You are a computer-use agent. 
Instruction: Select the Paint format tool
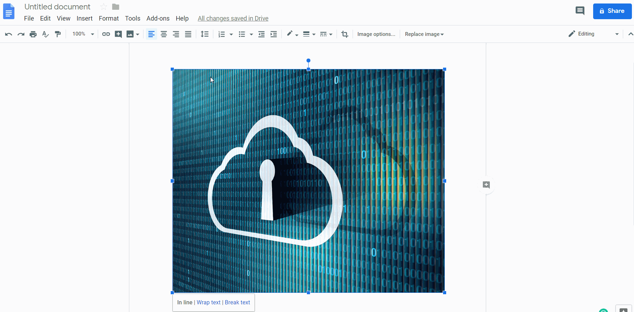[58, 34]
